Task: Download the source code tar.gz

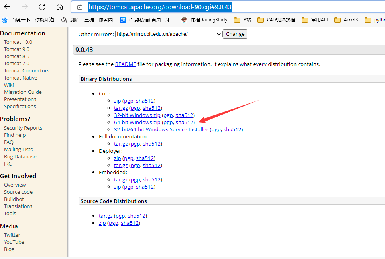Action: [x=106, y=216]
